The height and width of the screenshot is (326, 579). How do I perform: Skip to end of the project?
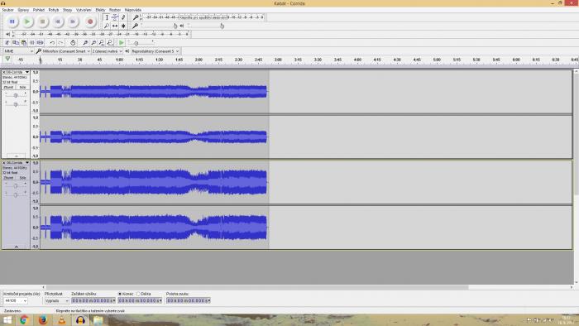point(73,22)
